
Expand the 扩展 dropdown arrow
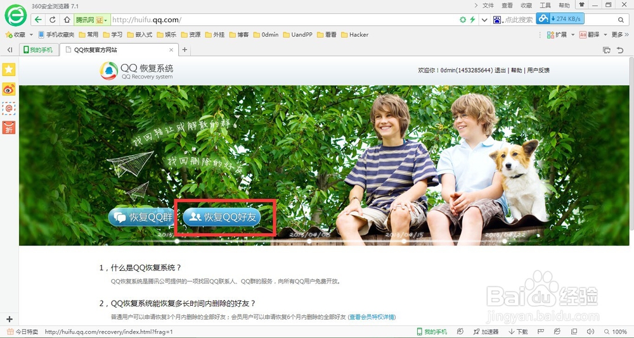pos(573,35)
